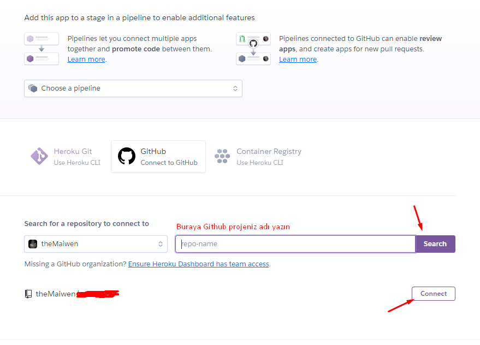Click the pipeline hexagon icon in the dropdown
Image resolution: width=480 pixels, height=345 pixels.
click(x=33, y=88)
